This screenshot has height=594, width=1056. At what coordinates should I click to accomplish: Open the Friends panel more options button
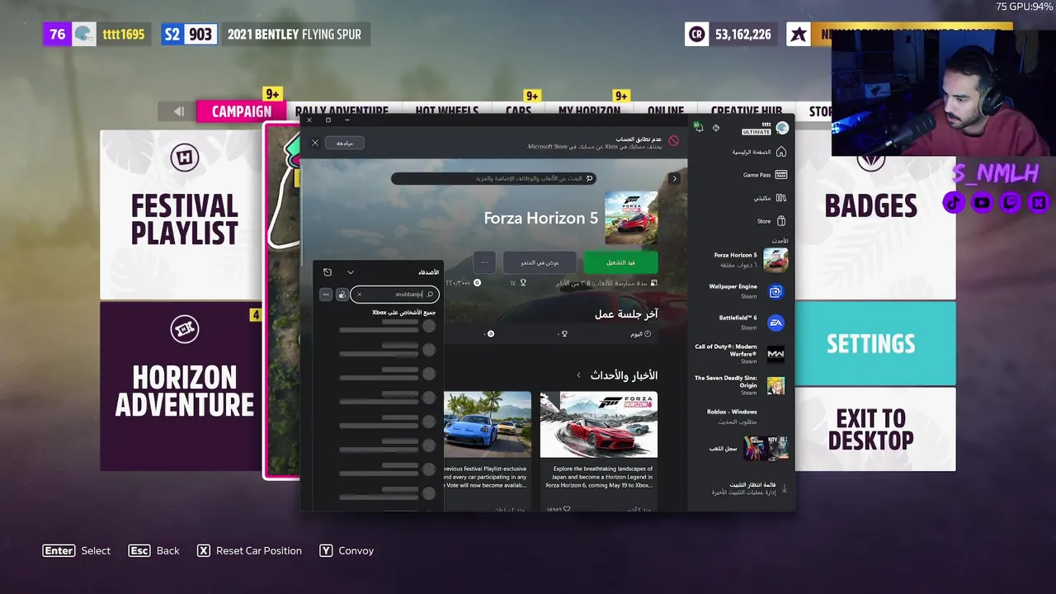click(x=326, y=295)
